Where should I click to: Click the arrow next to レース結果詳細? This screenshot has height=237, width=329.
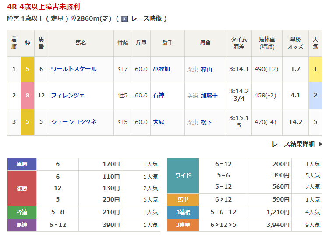320,144
